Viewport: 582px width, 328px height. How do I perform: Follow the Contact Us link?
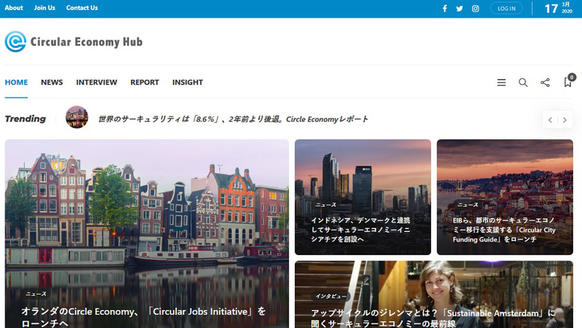(x=82, y=8)
